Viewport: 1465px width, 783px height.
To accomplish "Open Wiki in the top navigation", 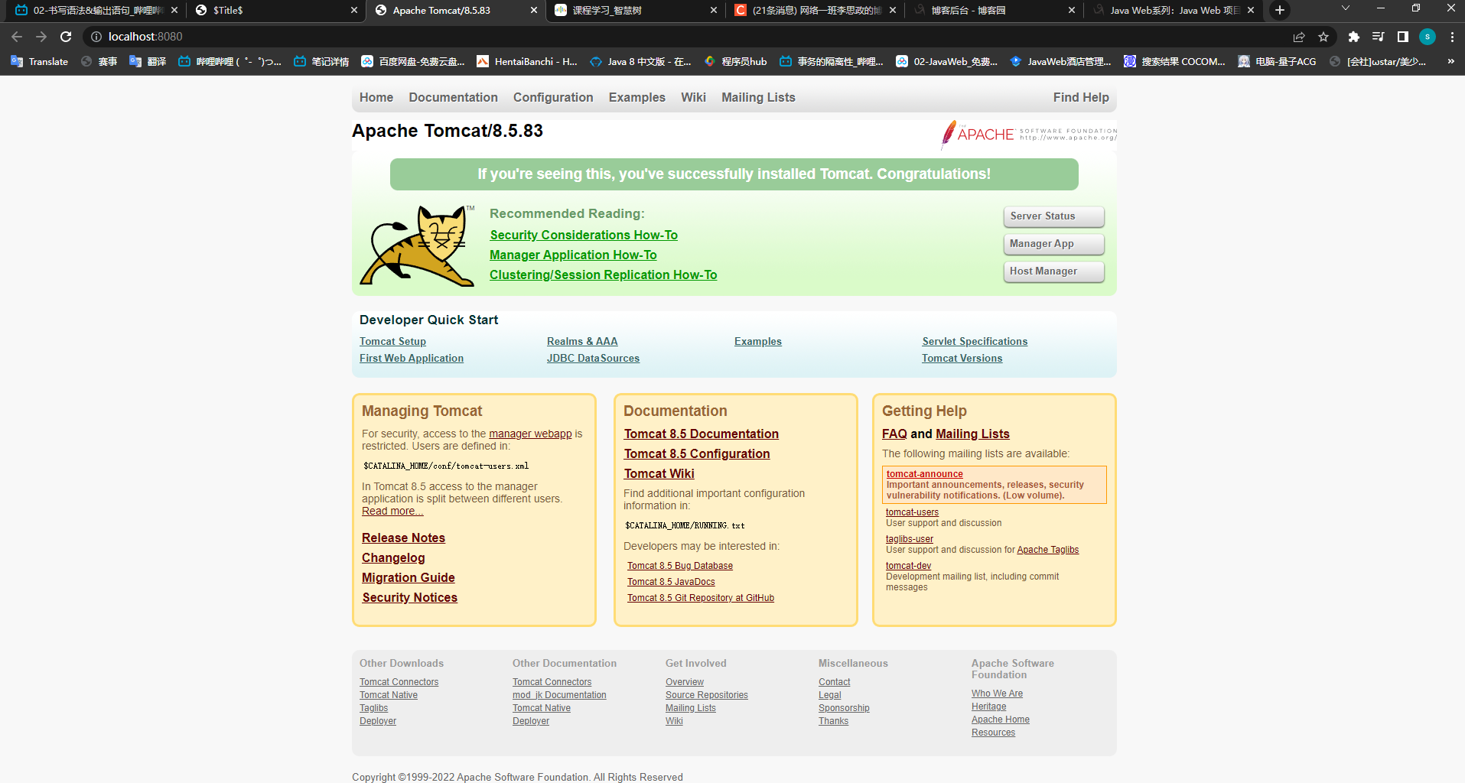I will [693, 97].
